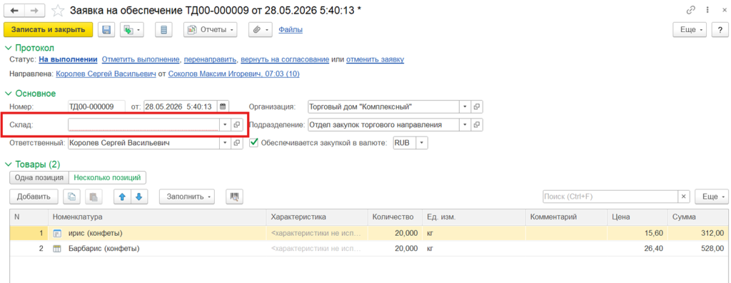Click Записать и закрыть button
731x283 pixels.
click(49, 30)
